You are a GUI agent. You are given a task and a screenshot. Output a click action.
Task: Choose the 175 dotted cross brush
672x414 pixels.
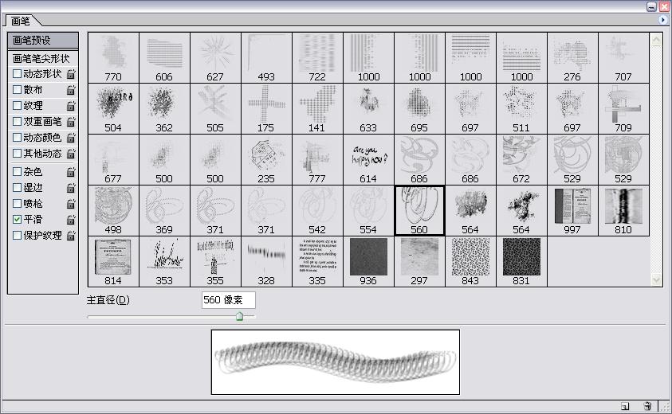tap(266, 109)
